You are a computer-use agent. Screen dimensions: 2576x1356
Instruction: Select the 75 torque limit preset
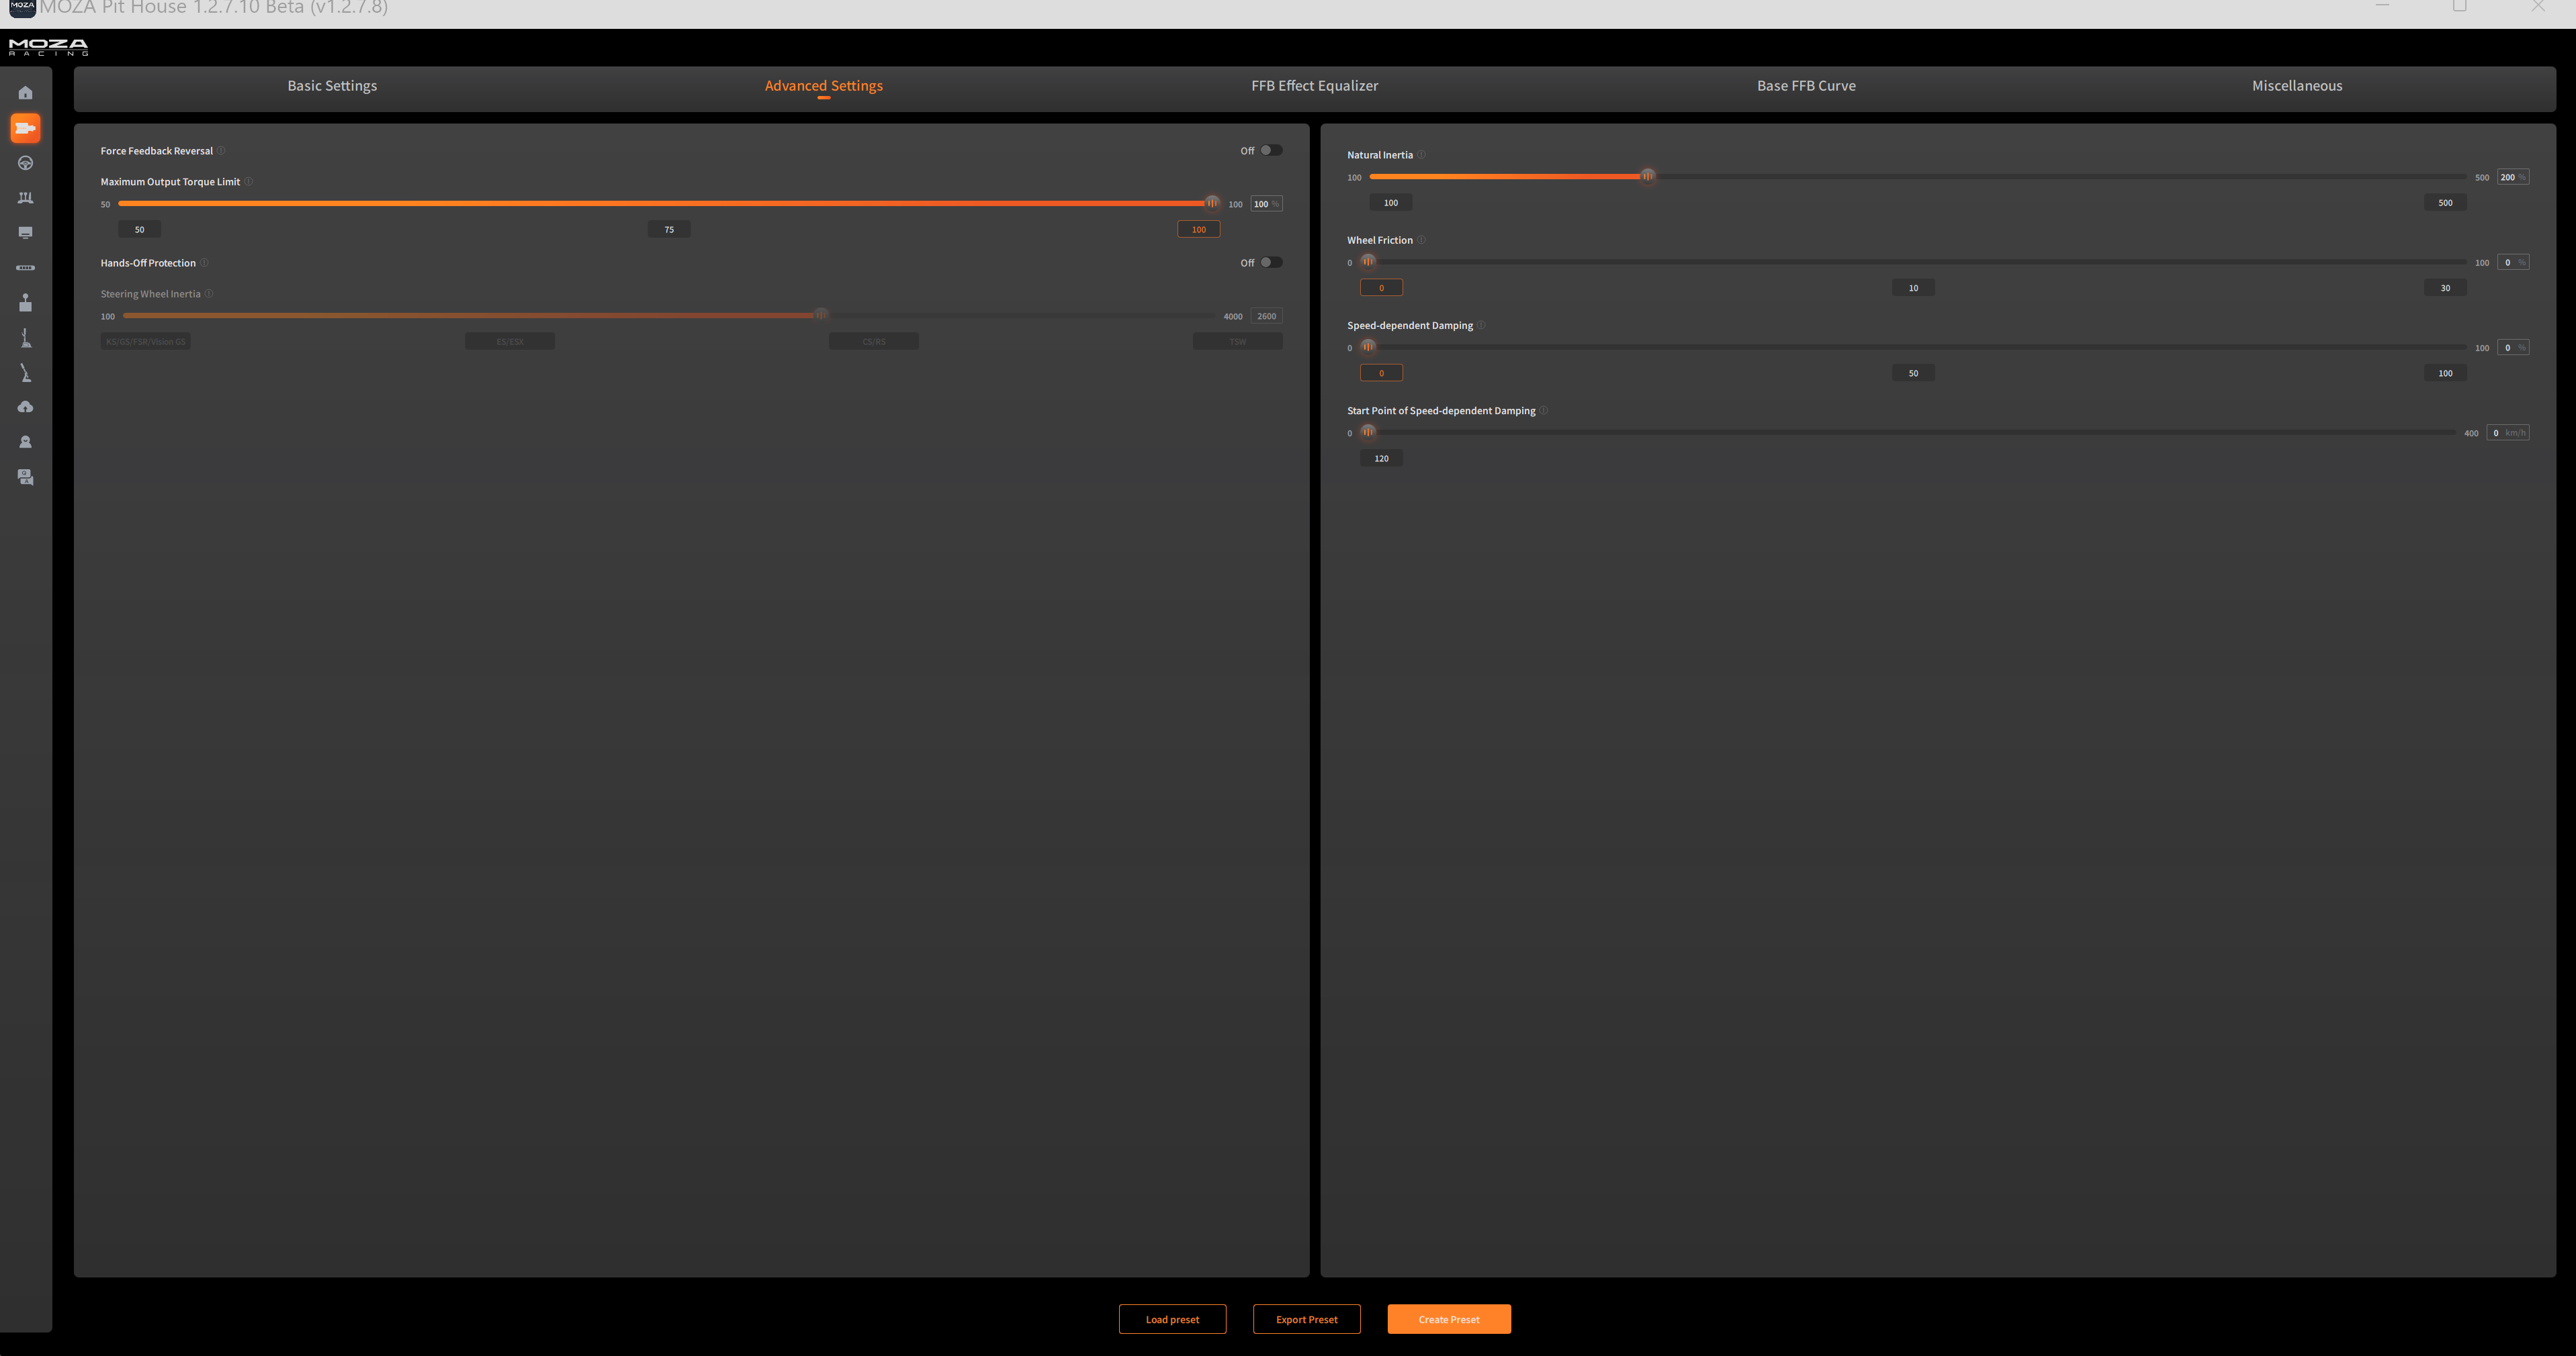[669, 230]
